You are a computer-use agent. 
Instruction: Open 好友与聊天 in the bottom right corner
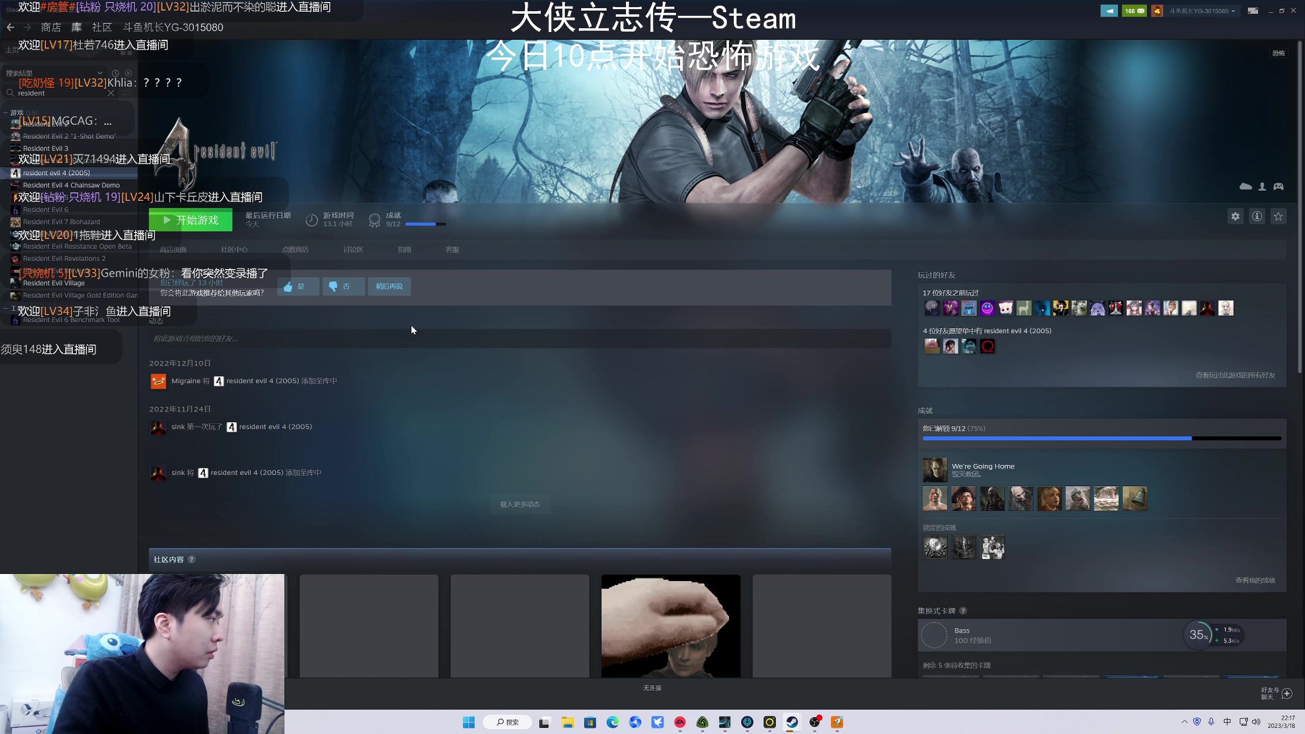point(1270,693)
